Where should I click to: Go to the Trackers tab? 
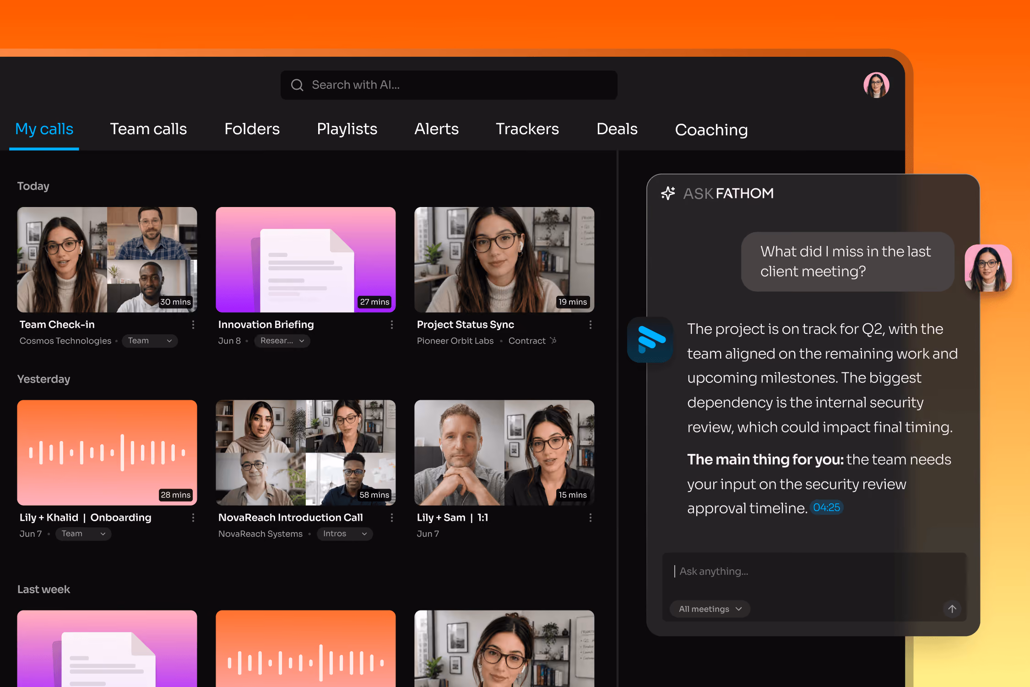pyautogui.click(x=527, y=129)
